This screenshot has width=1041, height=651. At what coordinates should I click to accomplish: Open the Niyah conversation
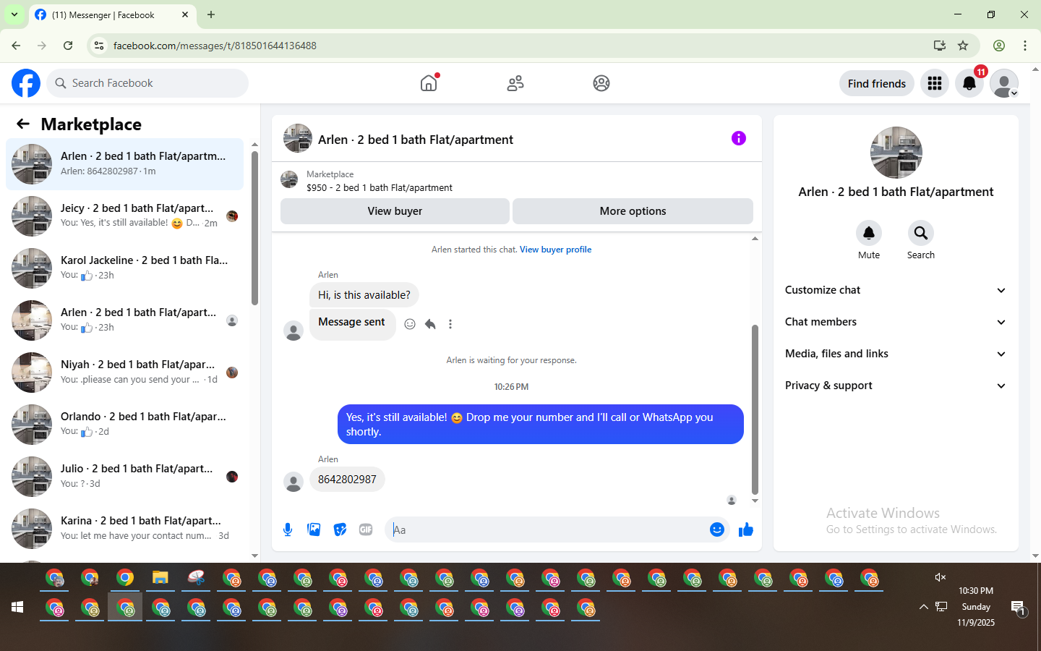tap(124, 373)
